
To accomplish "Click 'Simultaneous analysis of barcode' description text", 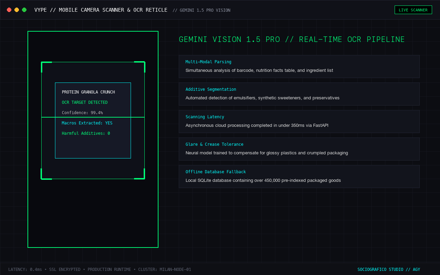I will 259,70.
